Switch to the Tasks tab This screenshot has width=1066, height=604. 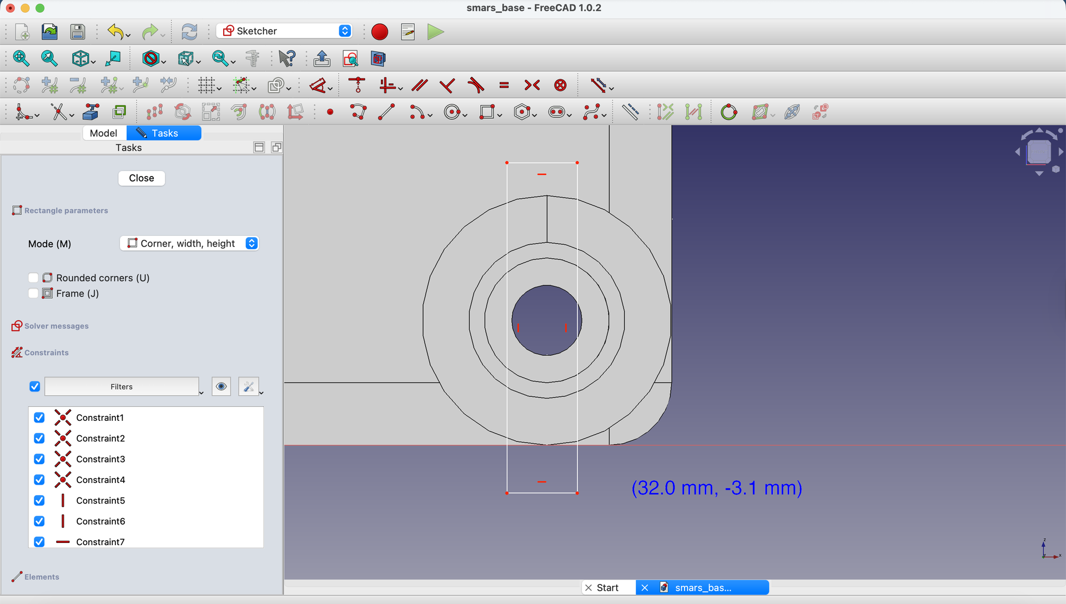(x=164, y=133)
